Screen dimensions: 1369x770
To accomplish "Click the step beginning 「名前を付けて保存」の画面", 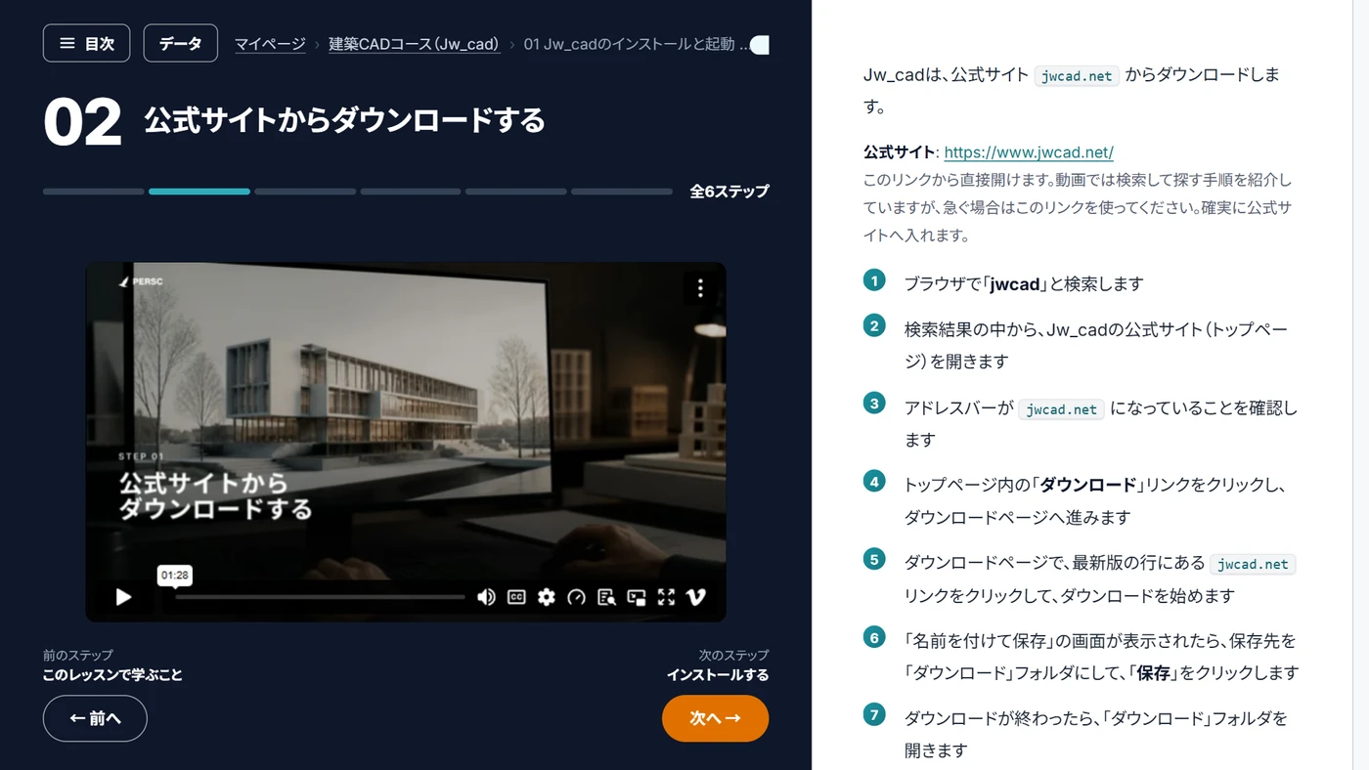I will coord(1101,657).
